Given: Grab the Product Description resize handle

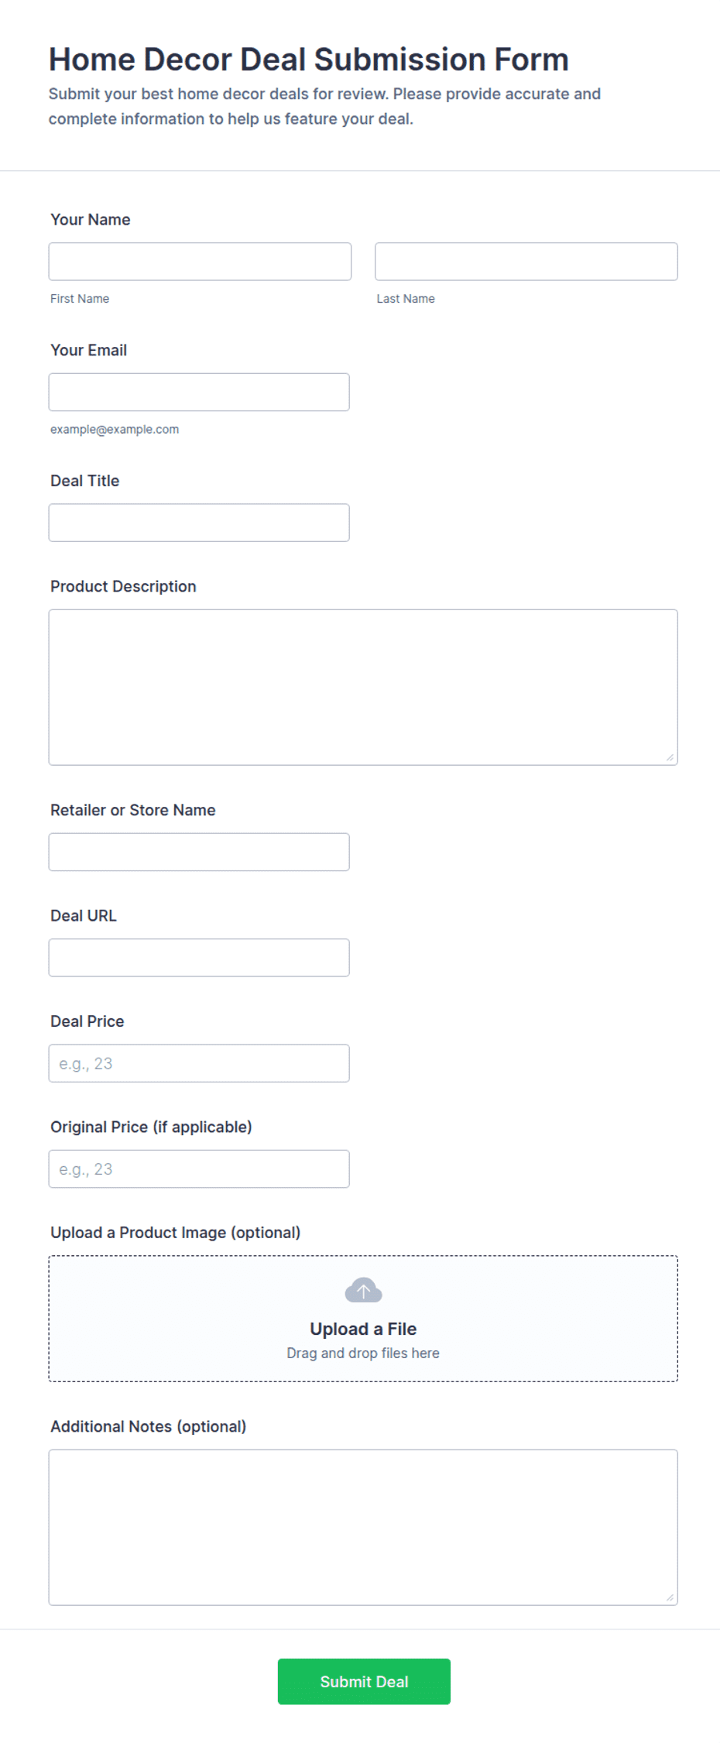Looking at the screenshot, I should click(x=670, y=757).
